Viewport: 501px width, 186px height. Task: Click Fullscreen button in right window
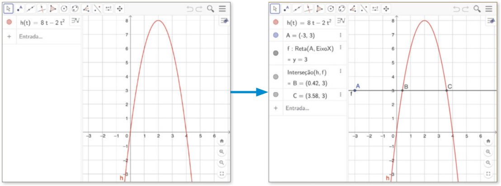488,174
